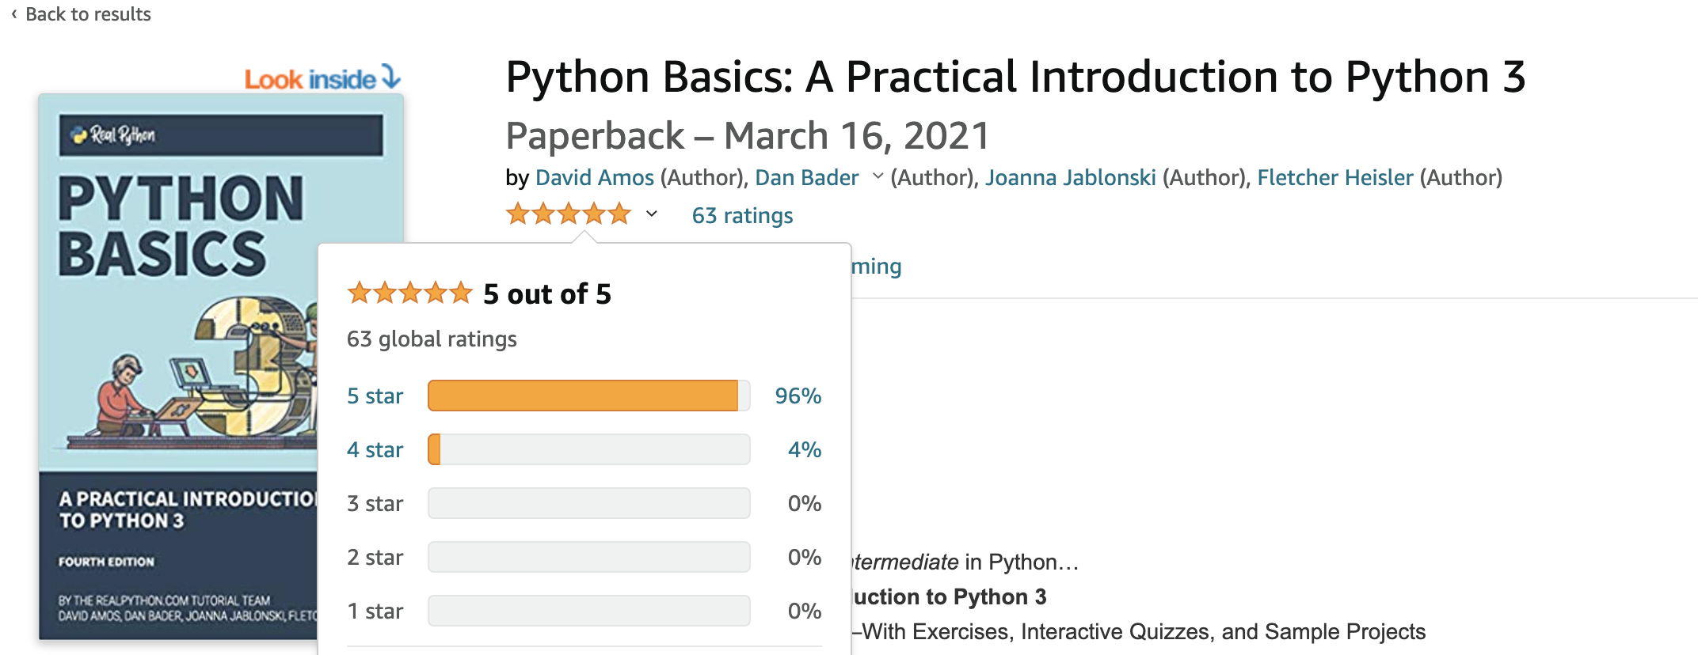Click the 3 star rating row
This screenshot has width=1698, height=655.
[x=375, y=503]
